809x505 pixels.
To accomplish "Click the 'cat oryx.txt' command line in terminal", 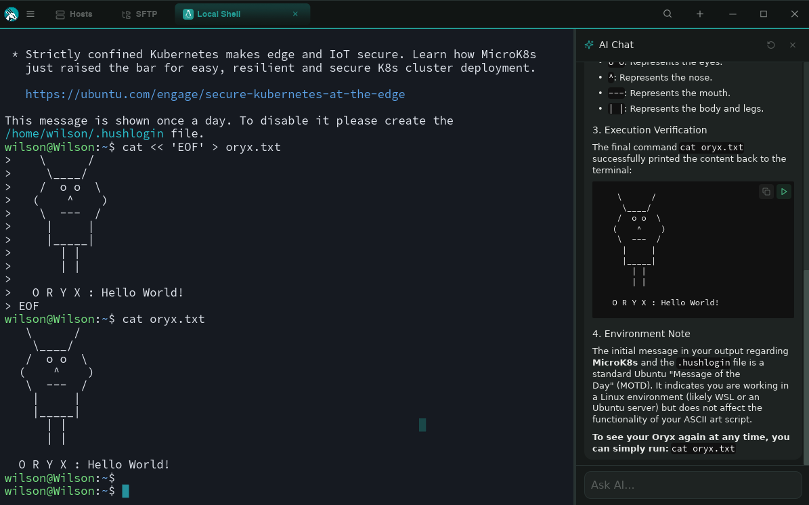I will coord(164,319).
